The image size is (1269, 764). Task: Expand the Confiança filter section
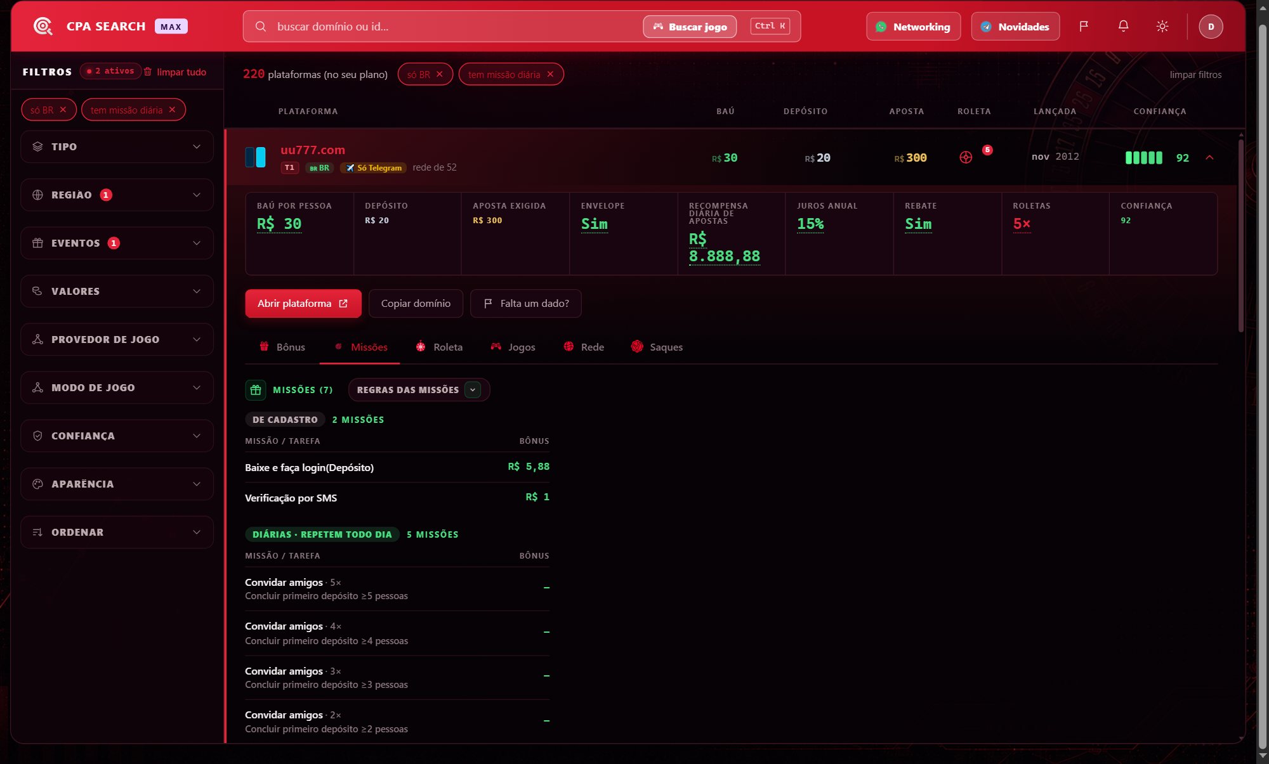(x=117, y=436)
